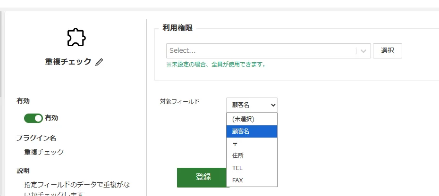Choose TEL in the dropdown list
This screenshot has width=439, height=196.
pos(252,168)
